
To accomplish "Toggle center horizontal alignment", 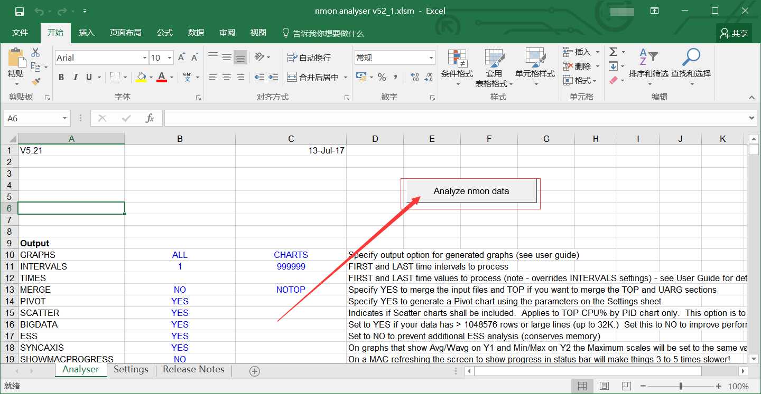I will point(227,77).
